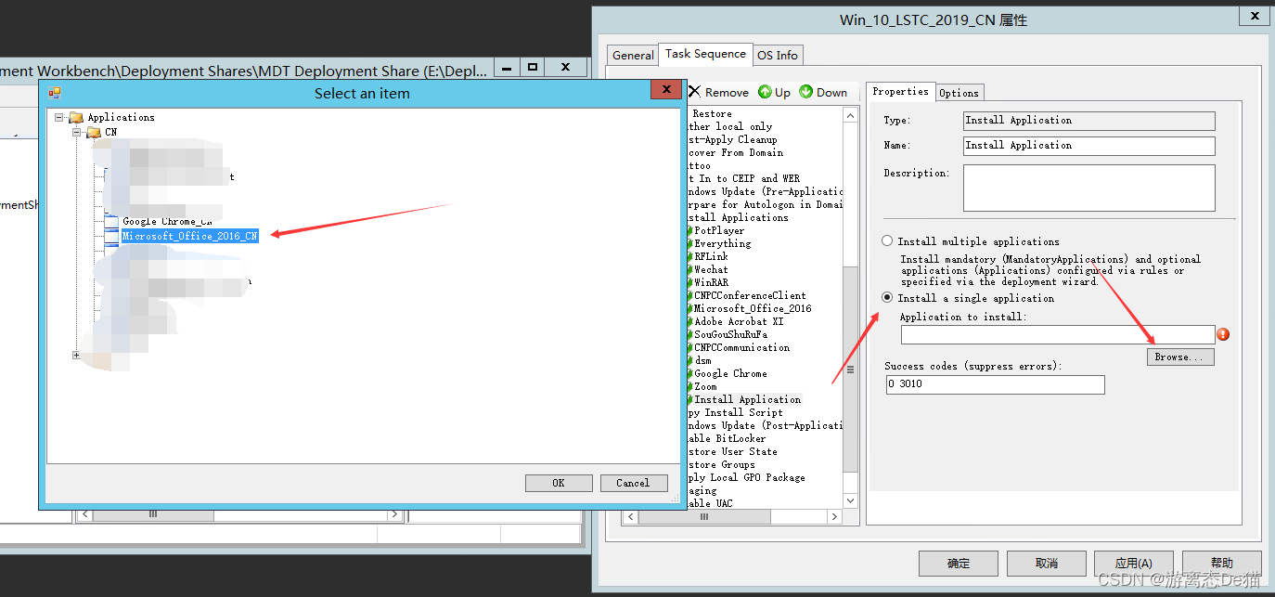Click the Browse... button
This screenshot has width=1275, height=597.
1179,356
